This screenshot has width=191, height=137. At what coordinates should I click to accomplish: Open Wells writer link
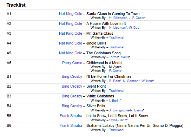coord(125,57)
